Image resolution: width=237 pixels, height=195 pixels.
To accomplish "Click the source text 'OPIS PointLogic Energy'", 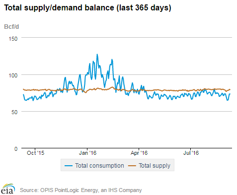I will coord(69,190).
